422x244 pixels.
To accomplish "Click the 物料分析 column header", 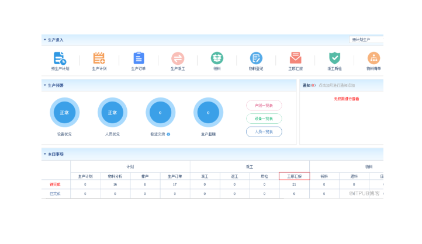I will tap(115, 176).
